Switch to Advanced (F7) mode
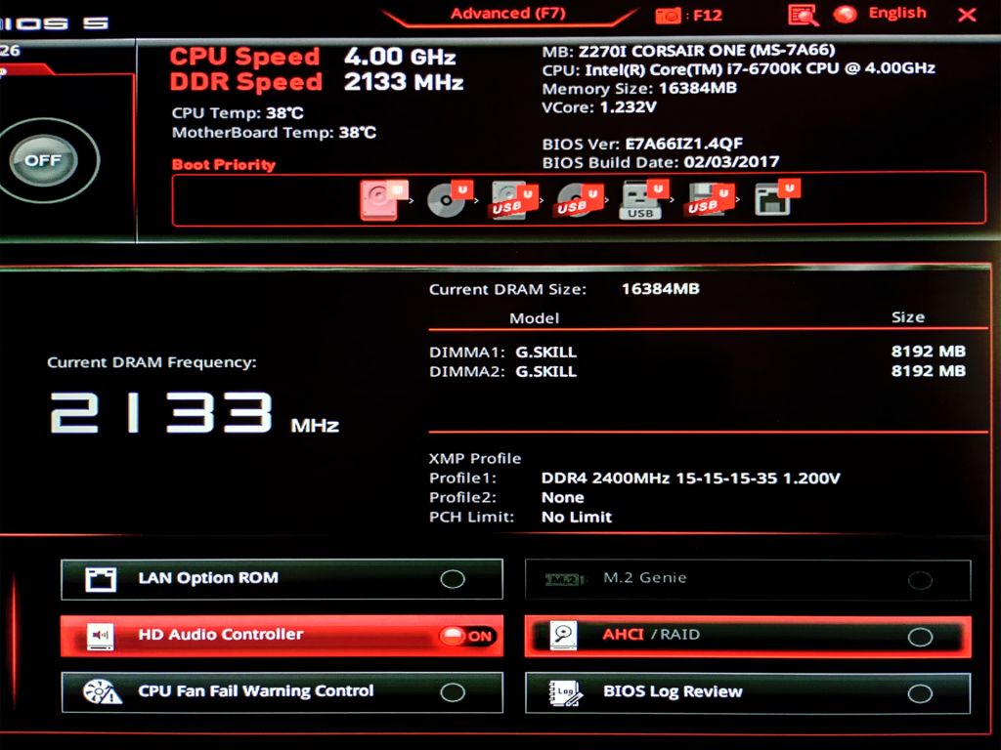The width and height of the screenshot is (1001, 750). [508, 14]
